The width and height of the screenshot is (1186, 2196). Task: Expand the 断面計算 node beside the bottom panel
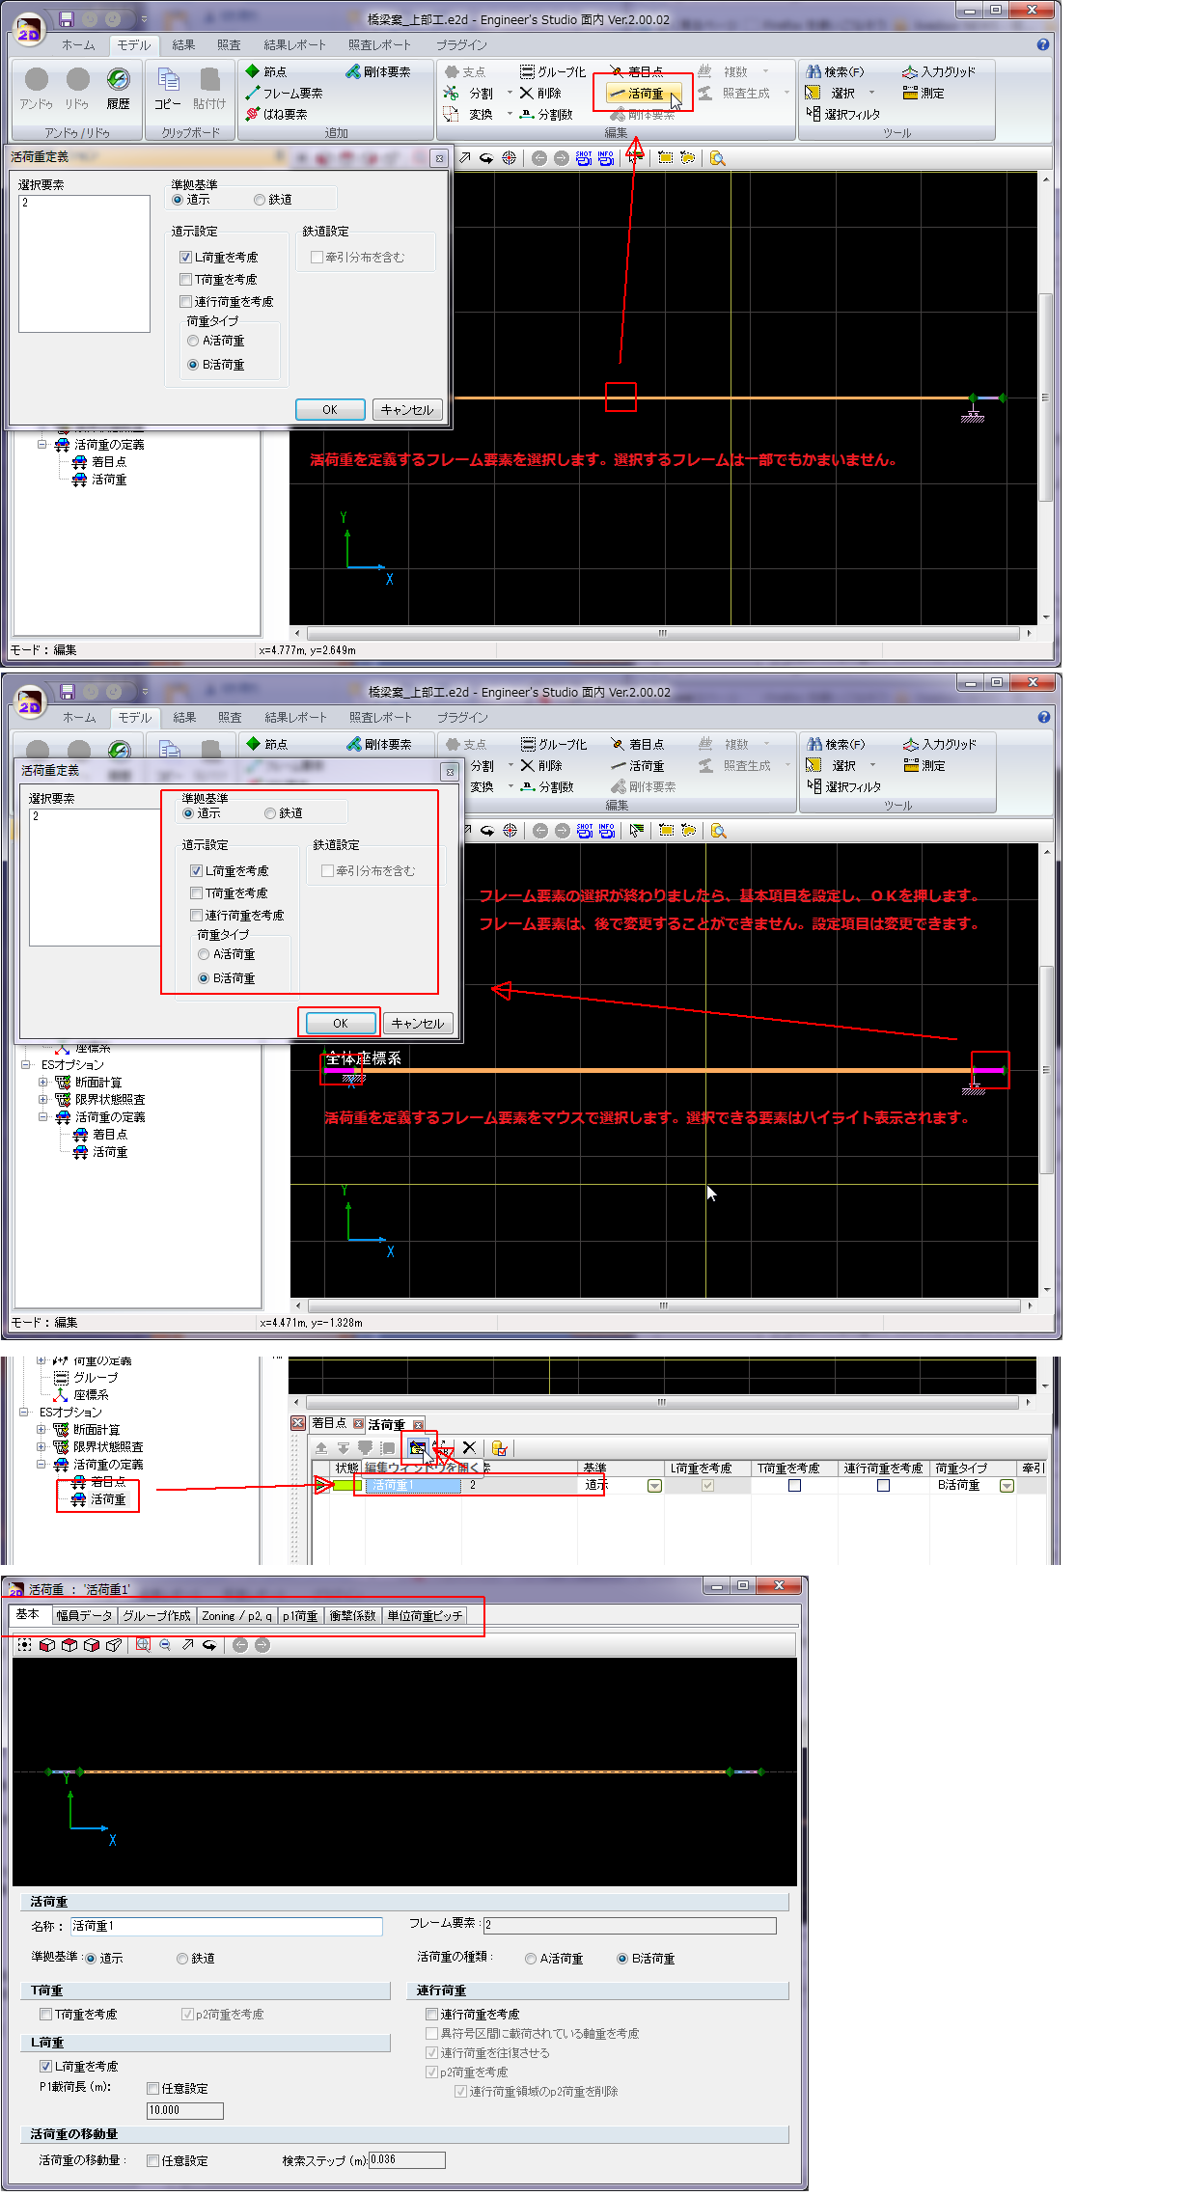coord(41,1430)
